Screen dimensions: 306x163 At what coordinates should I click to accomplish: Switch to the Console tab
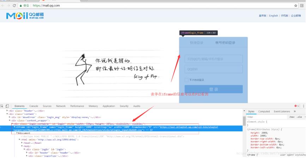click(34, 106)
